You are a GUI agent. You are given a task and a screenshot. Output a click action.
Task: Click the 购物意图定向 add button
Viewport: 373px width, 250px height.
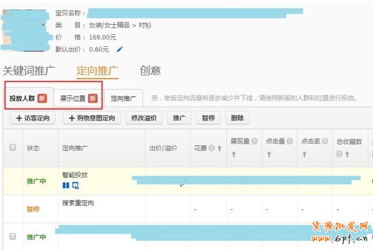click(92, 118)
